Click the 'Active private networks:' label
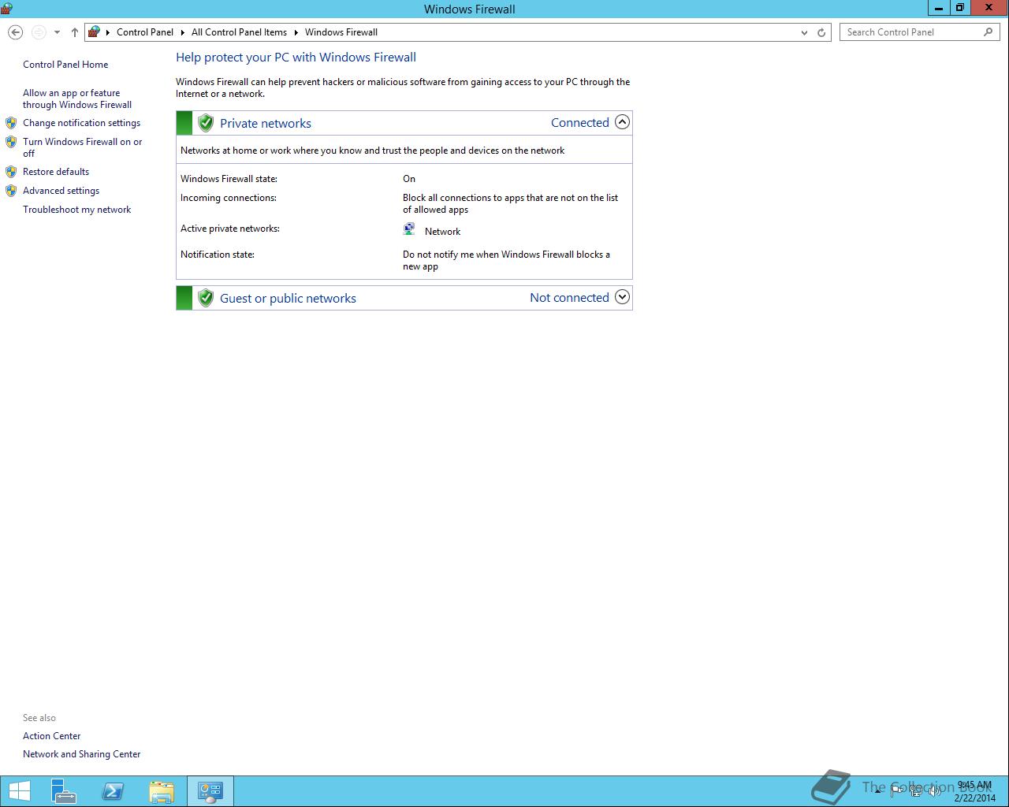 [230, 229]
